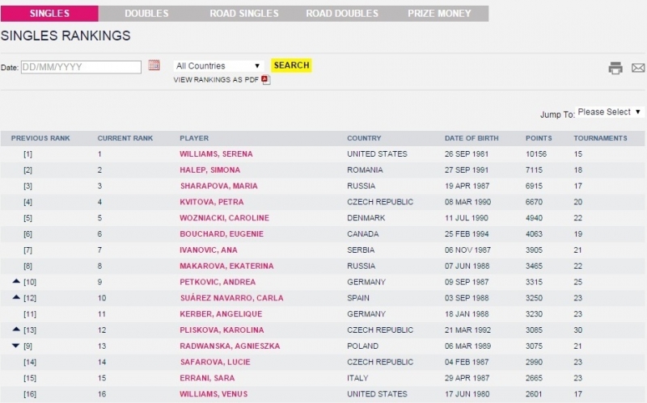Open Halep, Simona player link
The height and width of the screenshot is (403, 647).
tap(209, 170)
